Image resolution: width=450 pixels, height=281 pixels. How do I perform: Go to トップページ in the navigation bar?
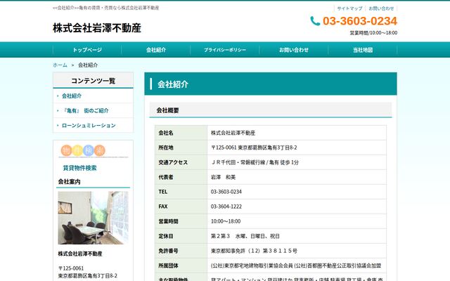click(x=87, y=50)
